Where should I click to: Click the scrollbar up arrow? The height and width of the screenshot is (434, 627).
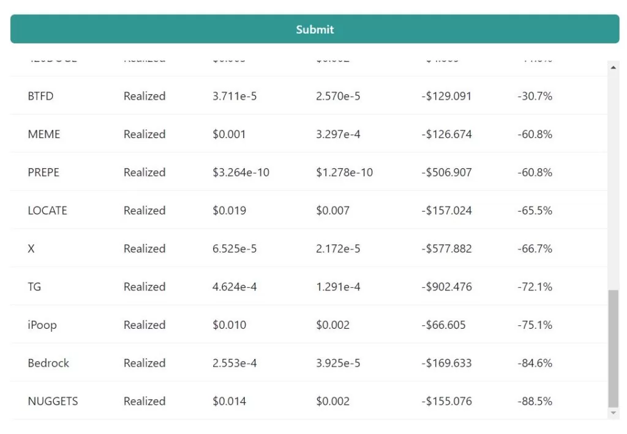(x=614, y=67)
